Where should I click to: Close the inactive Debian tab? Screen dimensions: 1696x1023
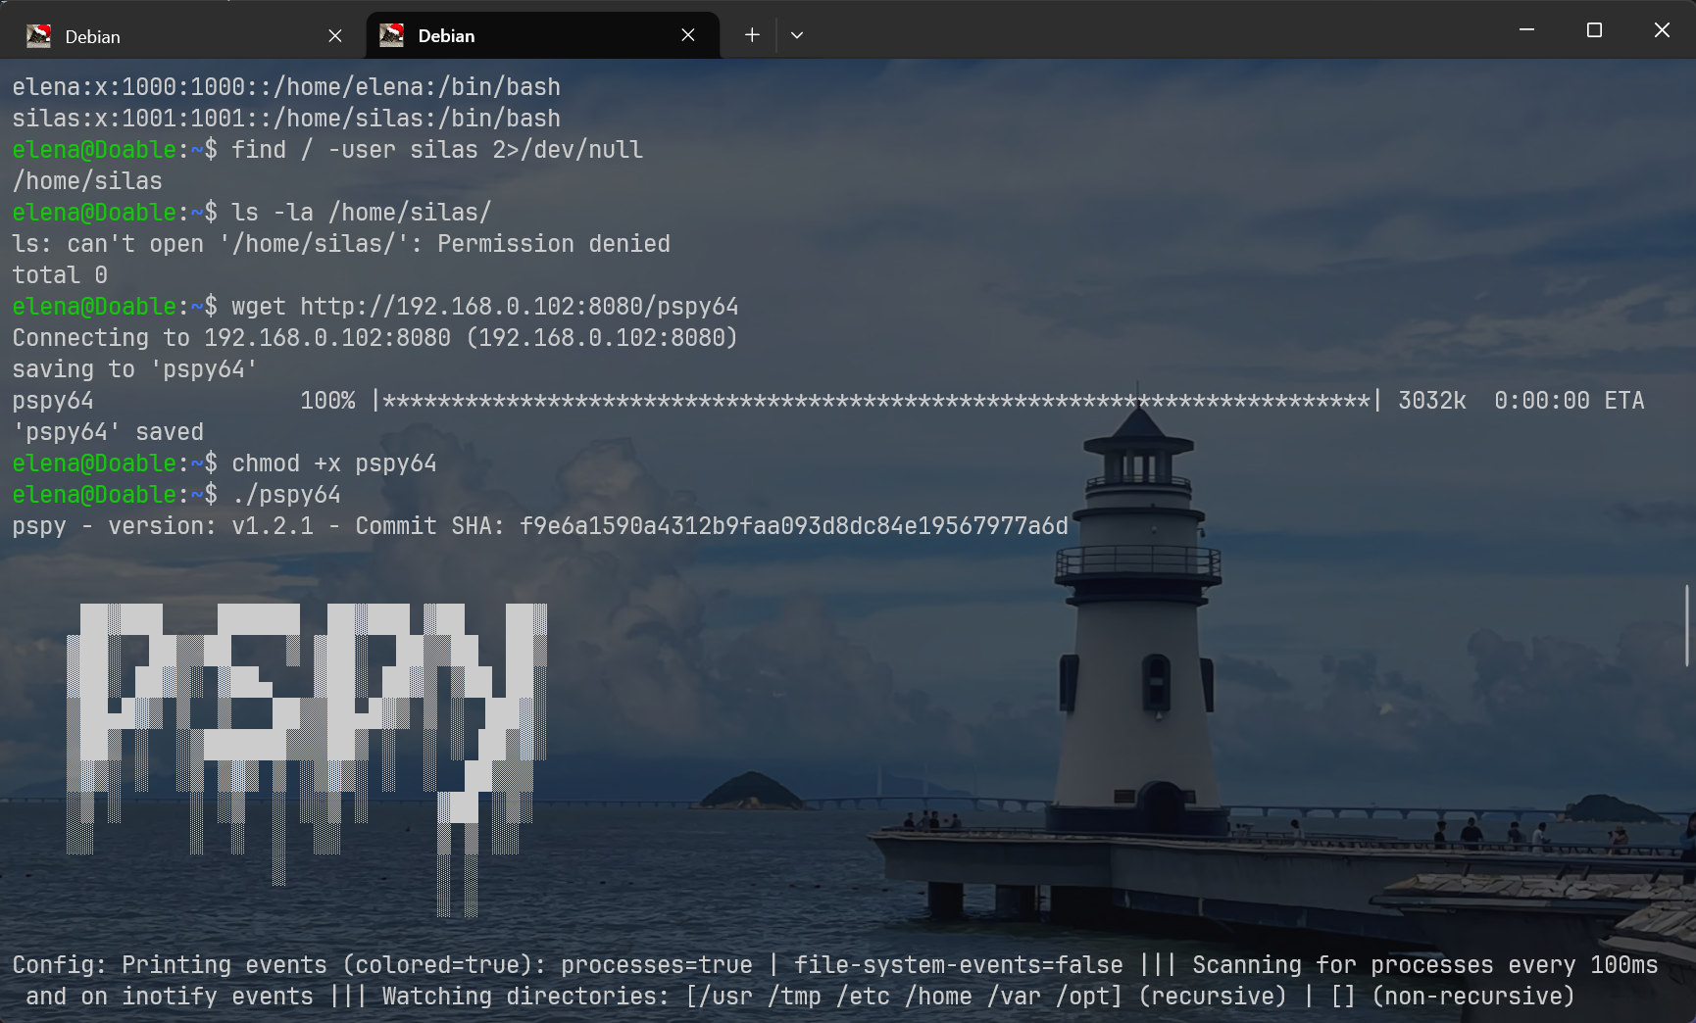[335, 36]
